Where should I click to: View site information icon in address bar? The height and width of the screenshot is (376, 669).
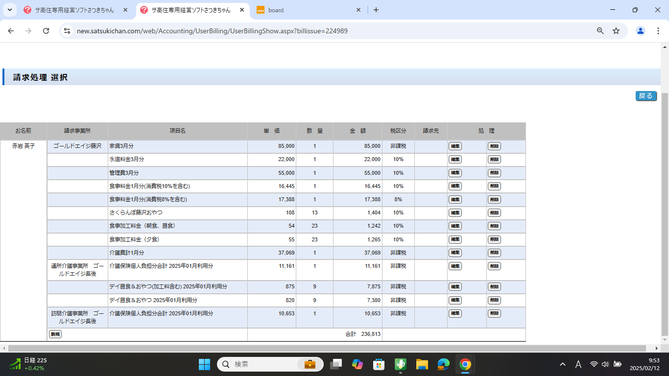[67, 31]
